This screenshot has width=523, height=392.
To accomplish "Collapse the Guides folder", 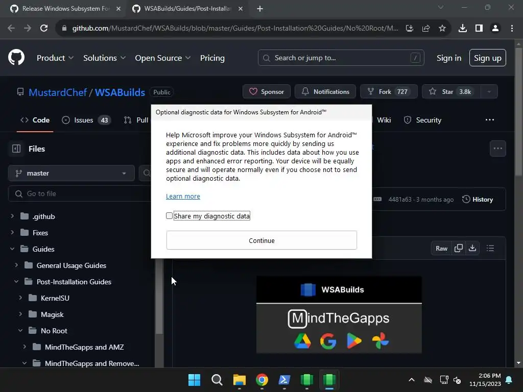I will click(x=12, y=249).
